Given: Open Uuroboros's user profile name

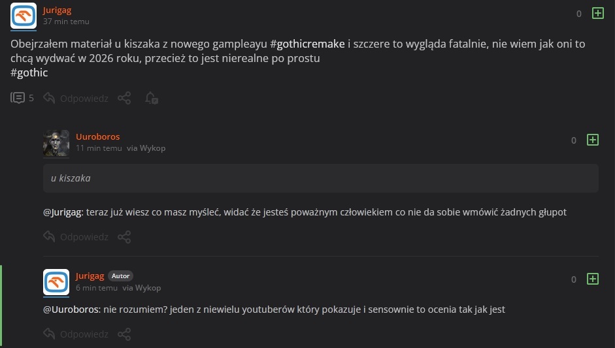Looking at the screenshot, I should tap(98, 136).
